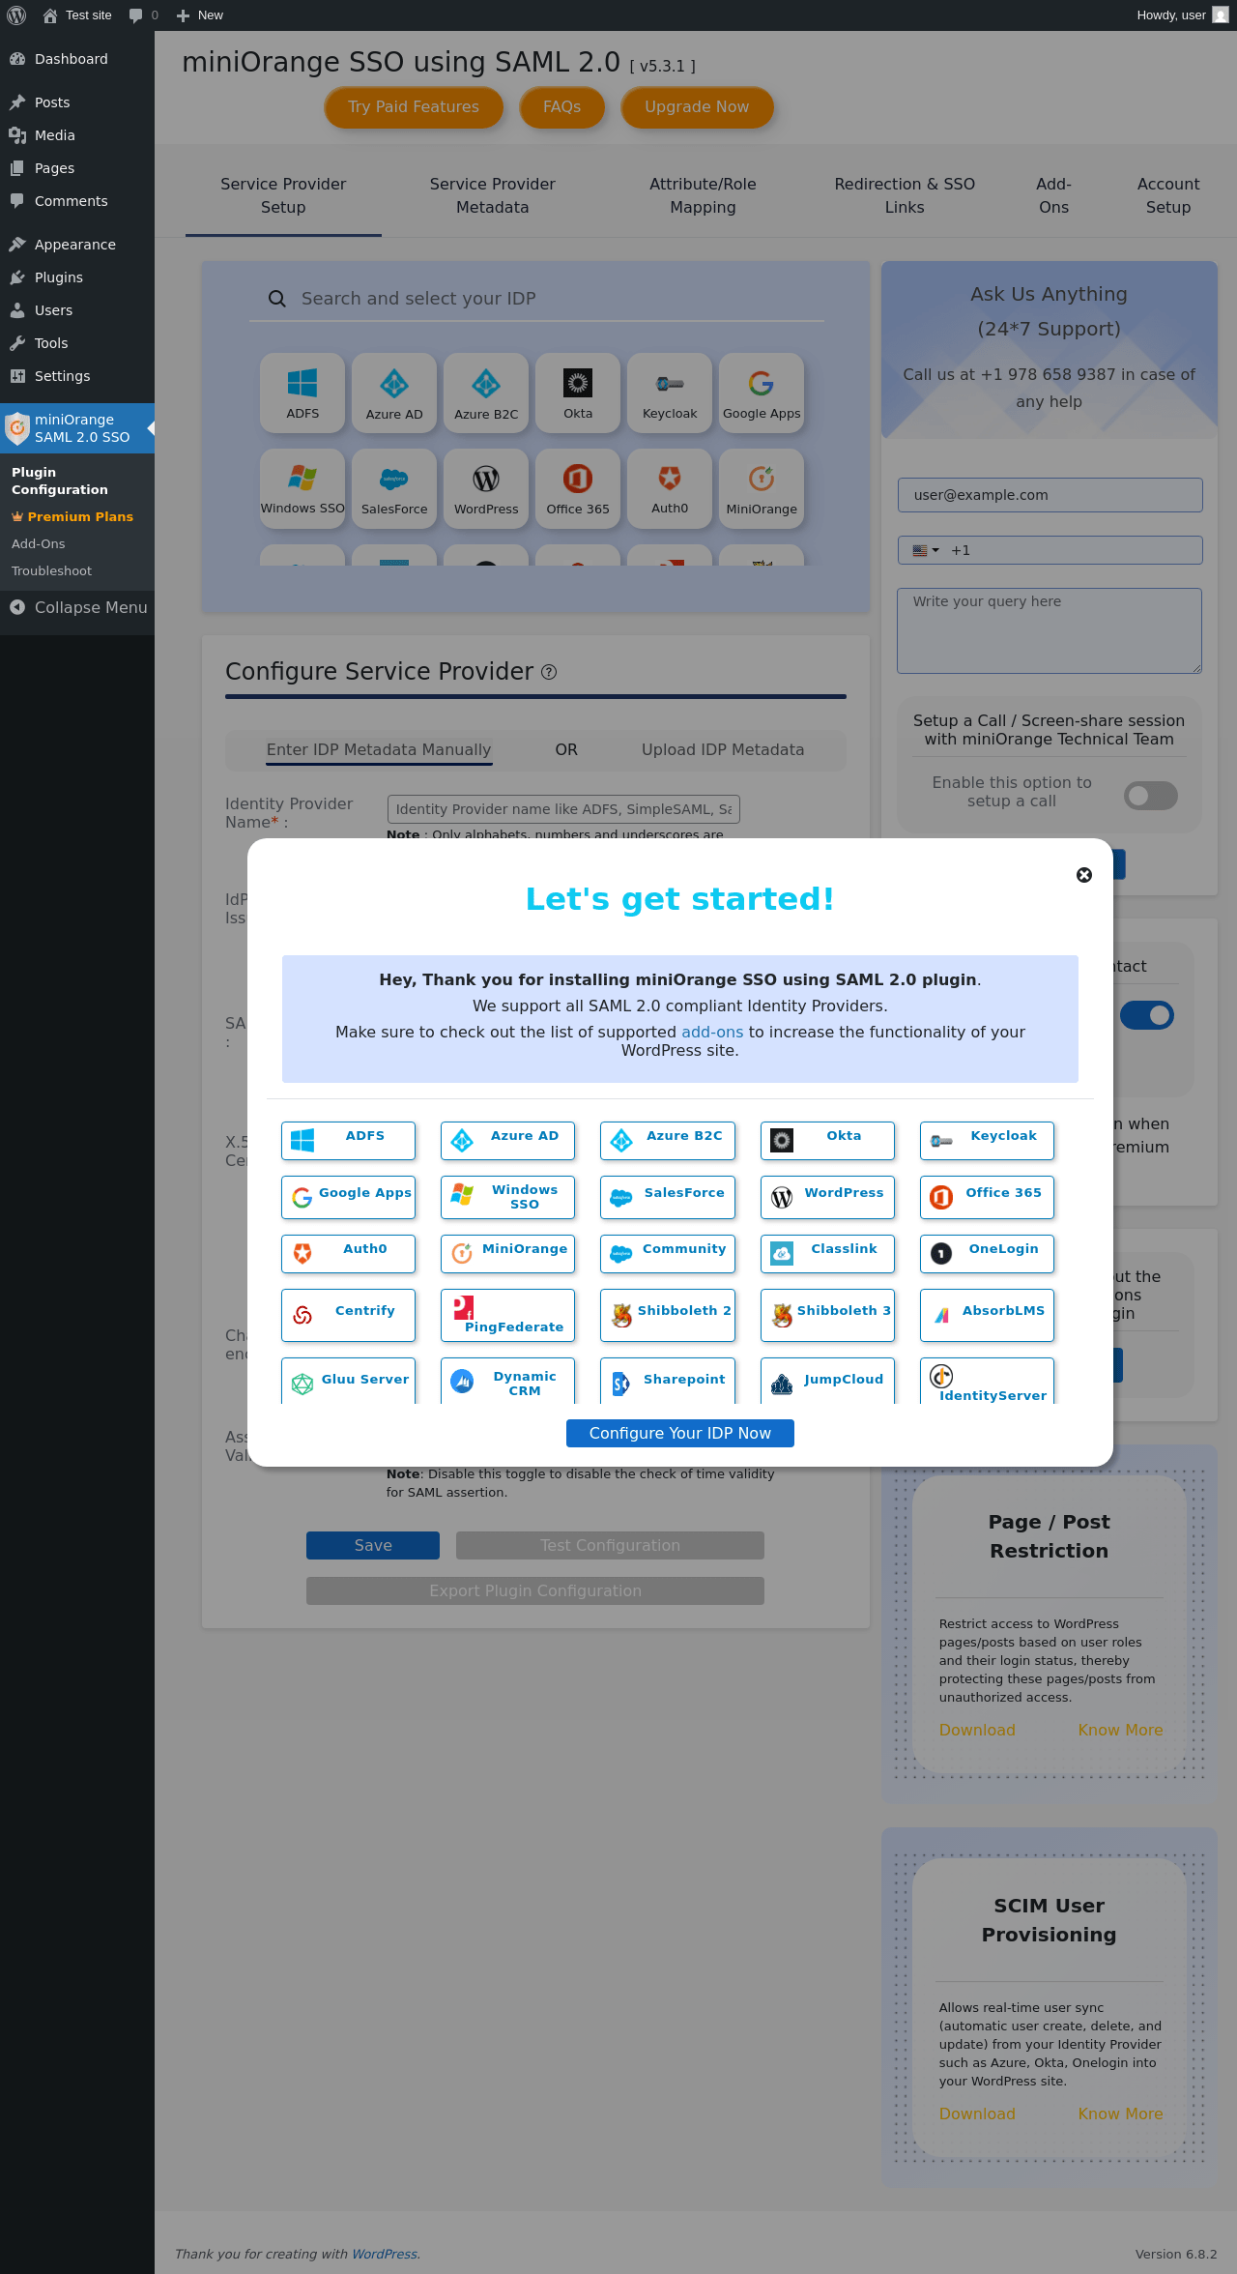Viewport: 1237px width, 2274px height.
Task: Switch to Account Setup tab
Action: (1168, 195)
